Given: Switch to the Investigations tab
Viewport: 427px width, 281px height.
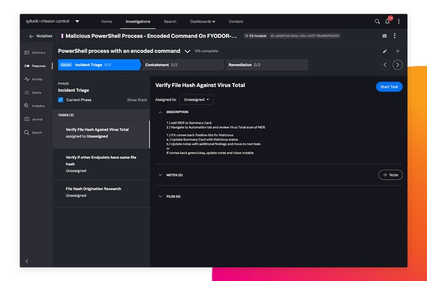Looking at the screenshot, I should pos(138,21).
